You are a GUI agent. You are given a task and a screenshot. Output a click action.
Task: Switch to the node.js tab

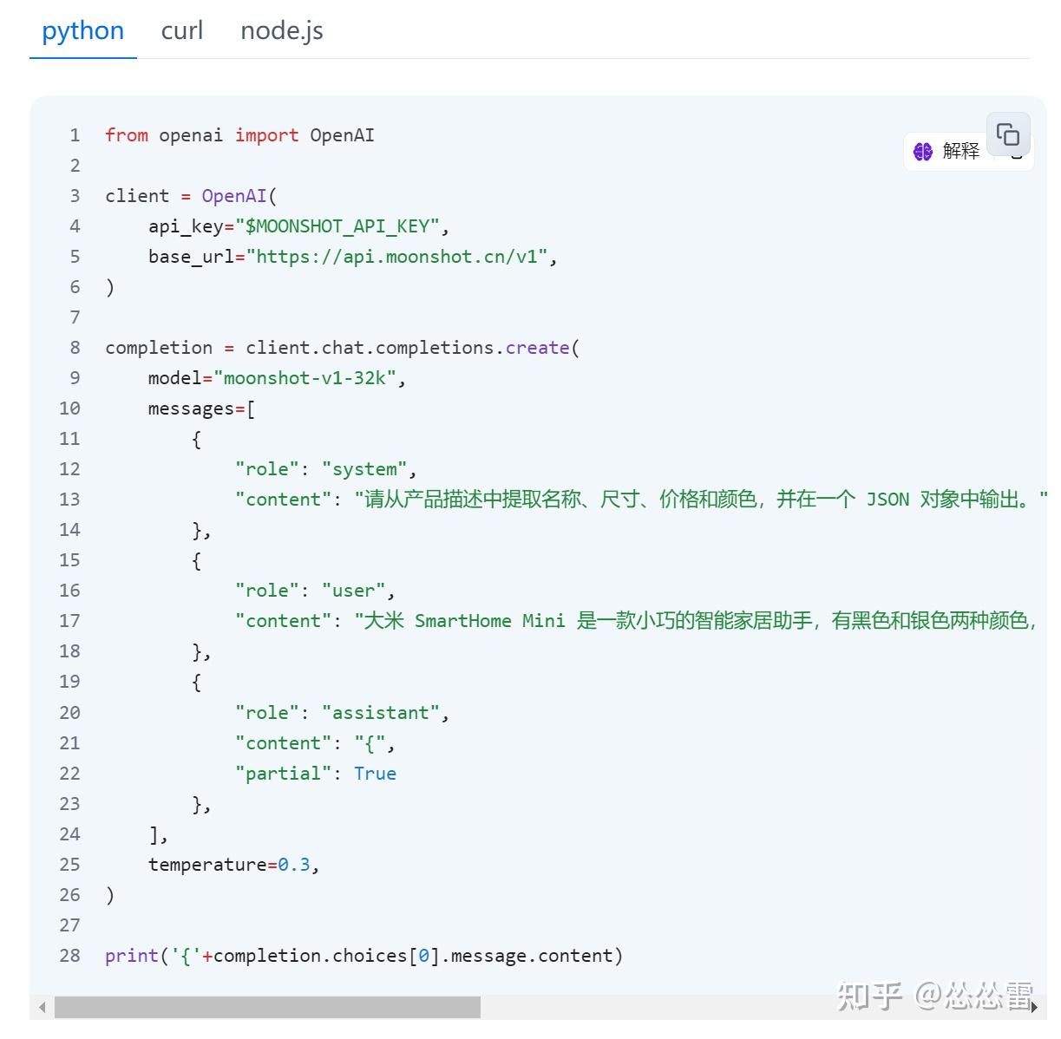pyautogui.click(x=280, y=30)
